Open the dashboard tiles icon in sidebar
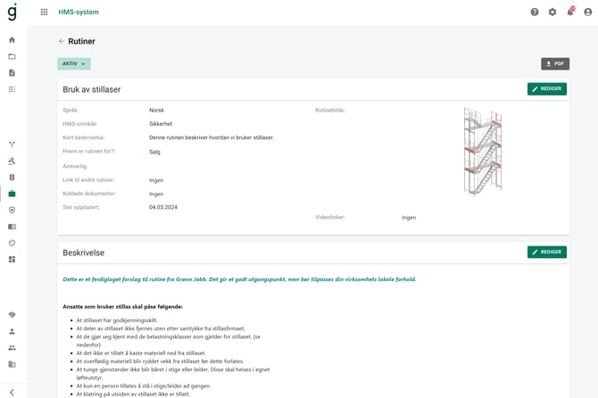This screenshot has width=598, height=398. [x=12, y=259]
